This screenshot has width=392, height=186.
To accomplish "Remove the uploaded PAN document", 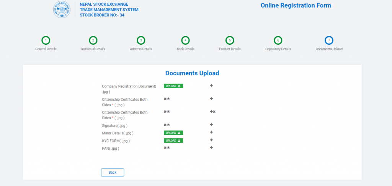I will 165,148.
